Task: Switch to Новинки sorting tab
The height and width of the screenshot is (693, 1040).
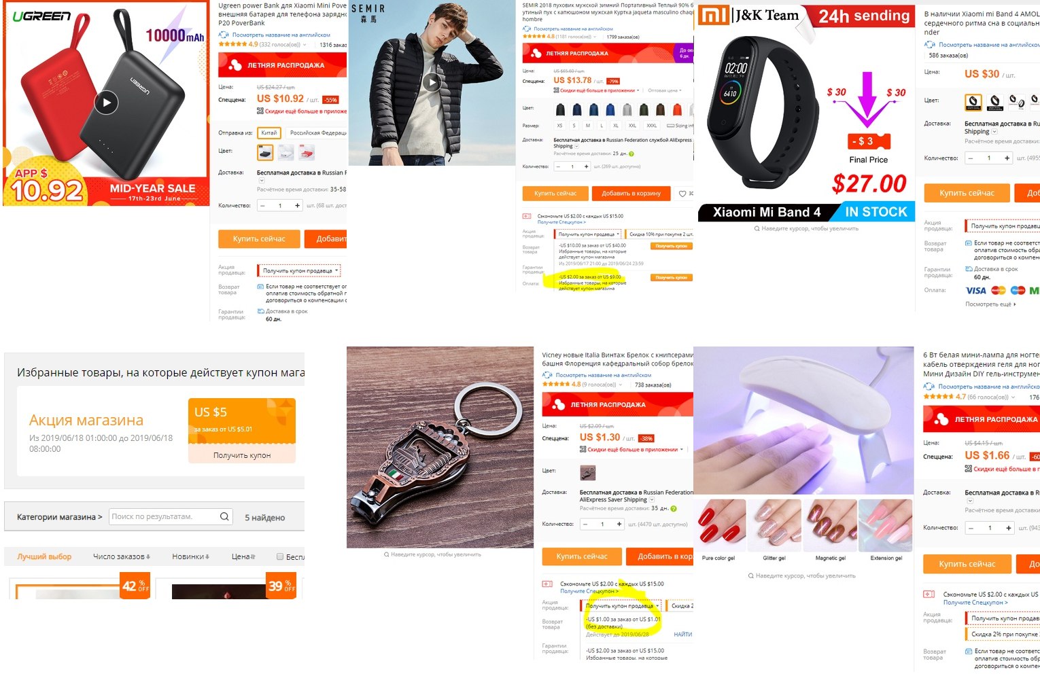Action: [190, 556]
